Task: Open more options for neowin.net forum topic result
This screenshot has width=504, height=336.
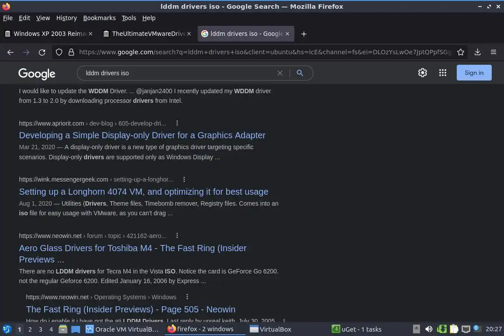Action: tap(177, 236)
